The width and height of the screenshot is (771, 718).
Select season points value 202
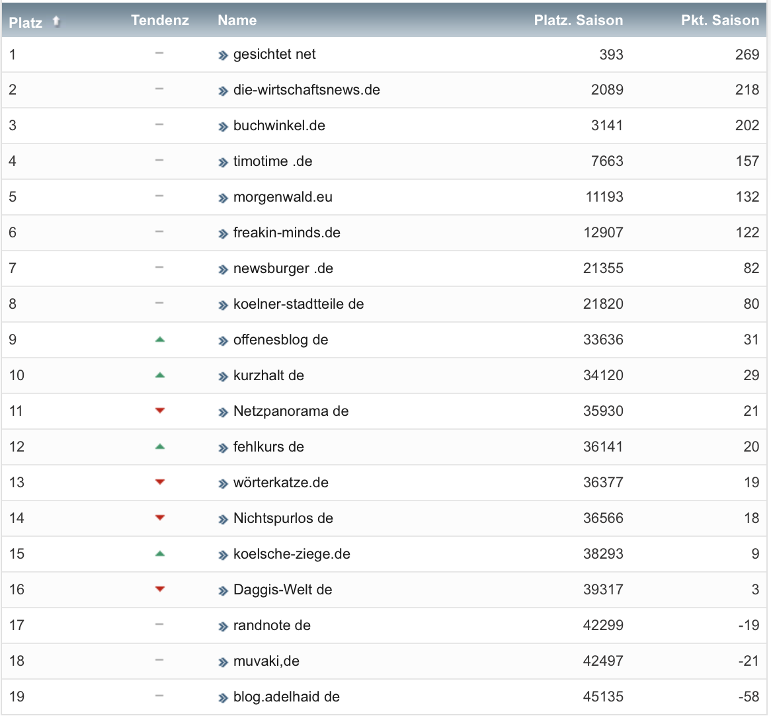coord(747,126)
